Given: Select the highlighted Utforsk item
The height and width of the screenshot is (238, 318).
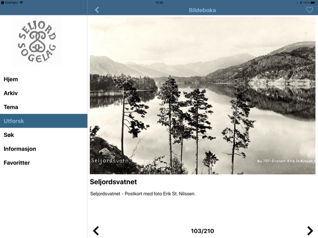Looking at the screenshot, I should tap(44, 121).
